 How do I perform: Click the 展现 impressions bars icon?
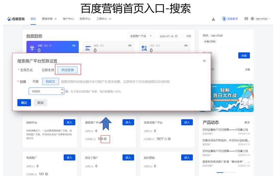(x=88, y=48)
